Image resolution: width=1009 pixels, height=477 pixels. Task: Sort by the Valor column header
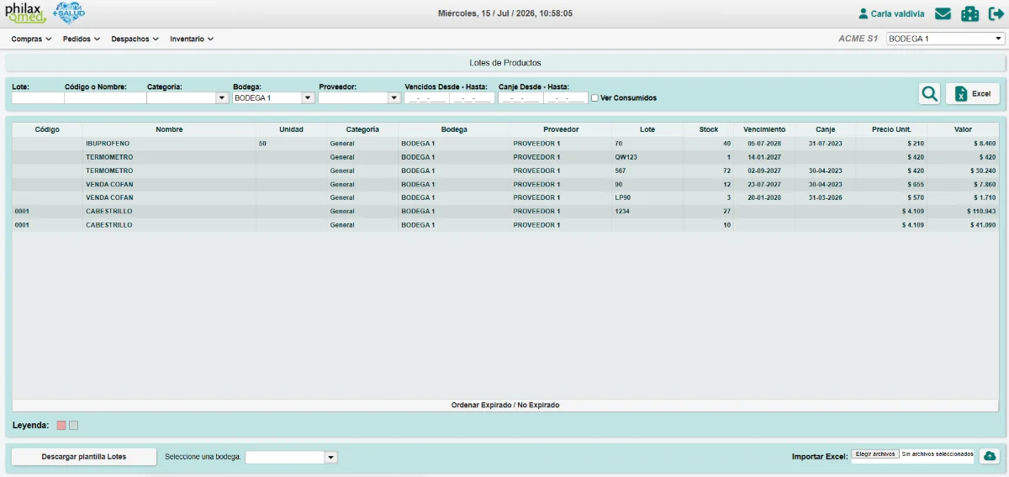963,129
